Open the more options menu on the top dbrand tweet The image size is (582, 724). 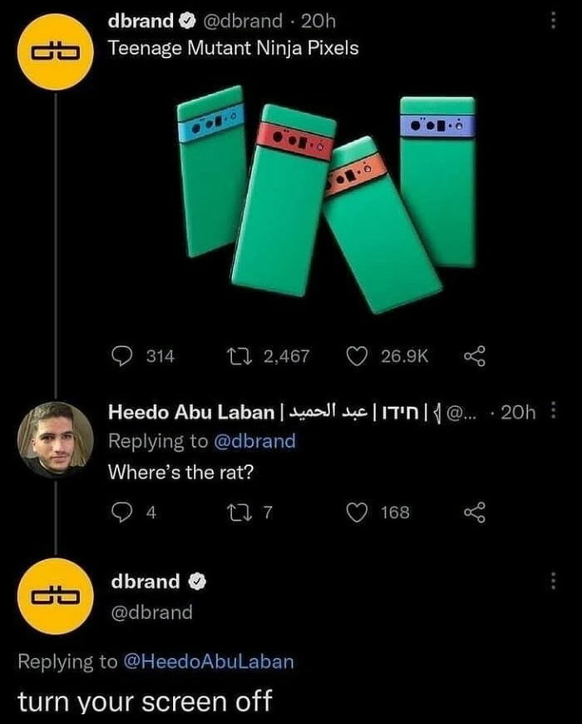[554, 20]
